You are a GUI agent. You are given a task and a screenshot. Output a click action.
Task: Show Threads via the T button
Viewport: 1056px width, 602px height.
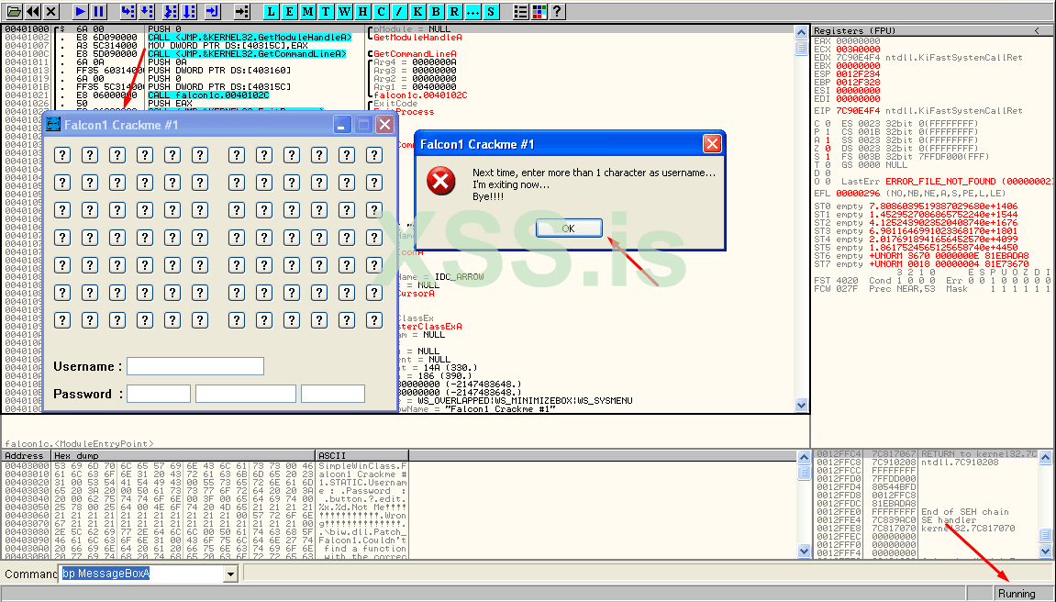(326, 11)
